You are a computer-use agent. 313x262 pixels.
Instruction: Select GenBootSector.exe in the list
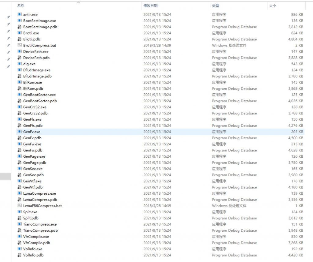point(39,95)
